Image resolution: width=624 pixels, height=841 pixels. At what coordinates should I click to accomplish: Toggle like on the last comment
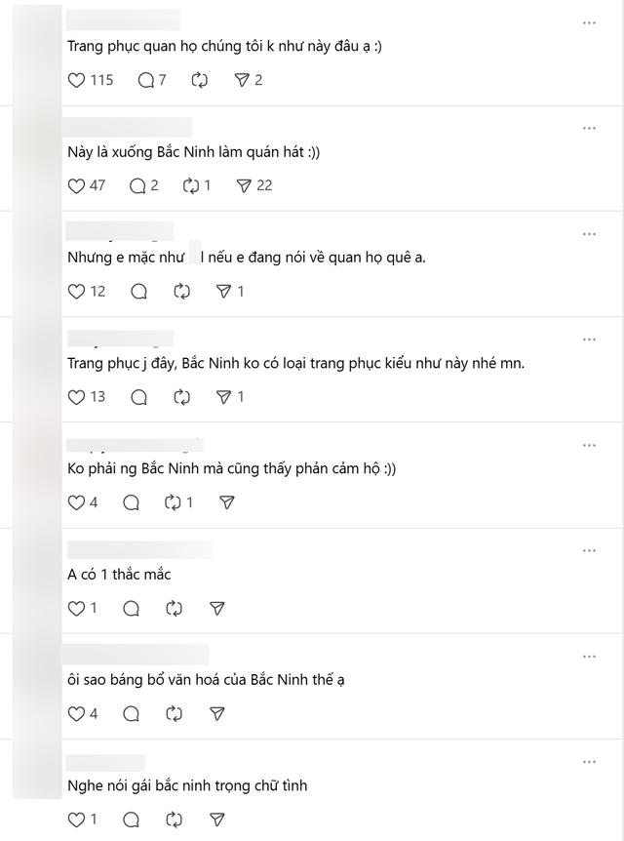(x=75, y=819)
